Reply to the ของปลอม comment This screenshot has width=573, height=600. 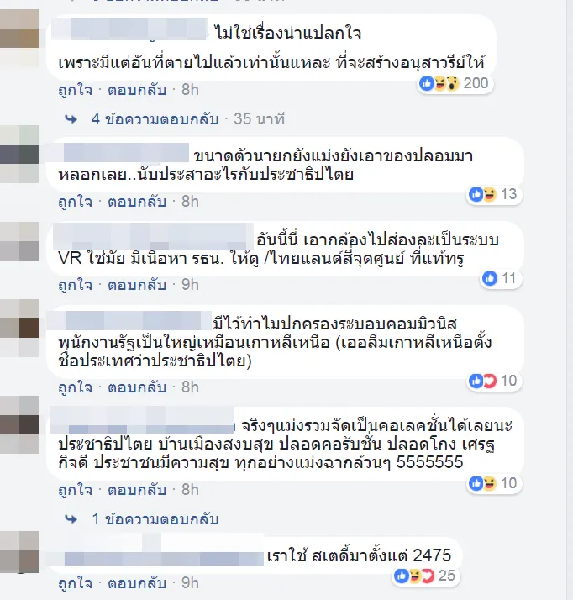pyautogui.click(x=137, y=202)
